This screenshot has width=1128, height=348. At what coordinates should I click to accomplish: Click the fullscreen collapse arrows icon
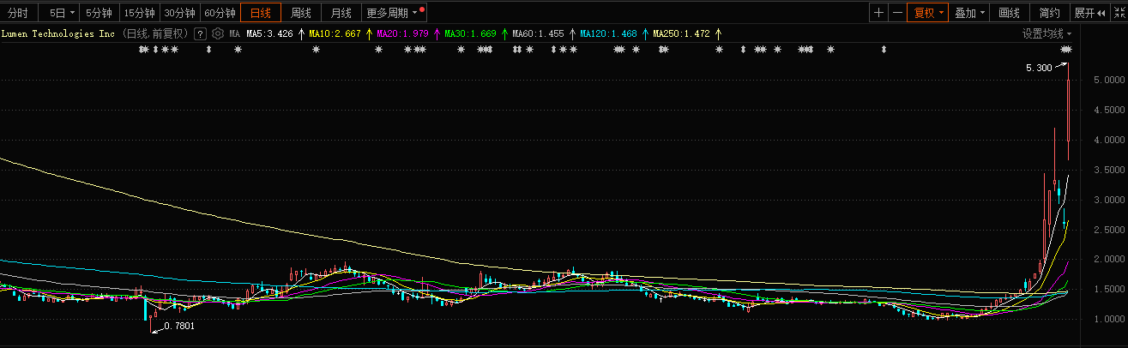point(1118,13)
